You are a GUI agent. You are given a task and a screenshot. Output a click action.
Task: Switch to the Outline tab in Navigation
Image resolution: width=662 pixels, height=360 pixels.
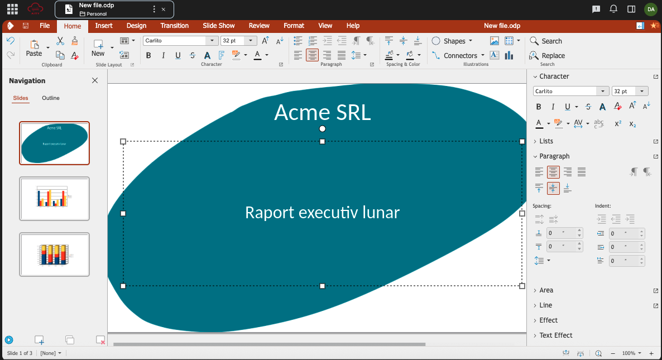(51, 98)
